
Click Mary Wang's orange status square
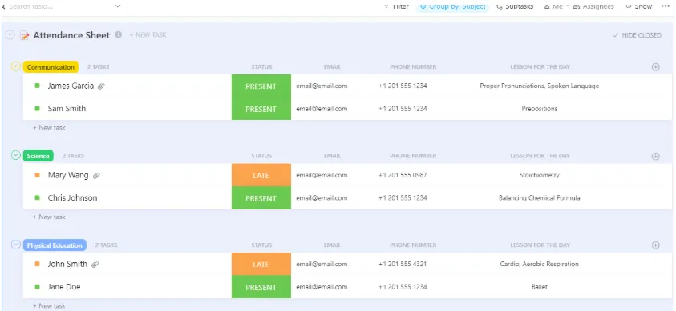38,175
